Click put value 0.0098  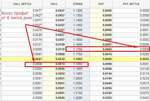[107, 69]
